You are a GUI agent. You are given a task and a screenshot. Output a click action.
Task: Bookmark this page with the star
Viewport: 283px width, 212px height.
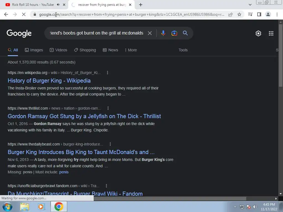239,14
